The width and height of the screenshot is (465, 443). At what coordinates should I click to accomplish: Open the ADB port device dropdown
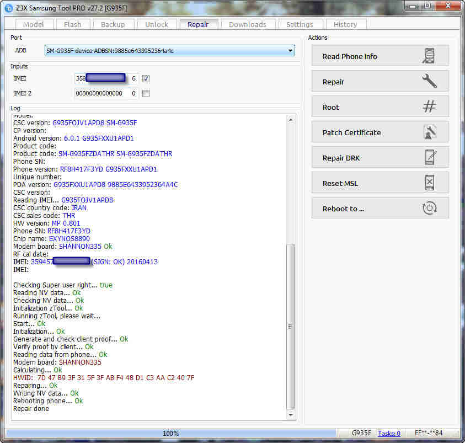tap(170, 51)
